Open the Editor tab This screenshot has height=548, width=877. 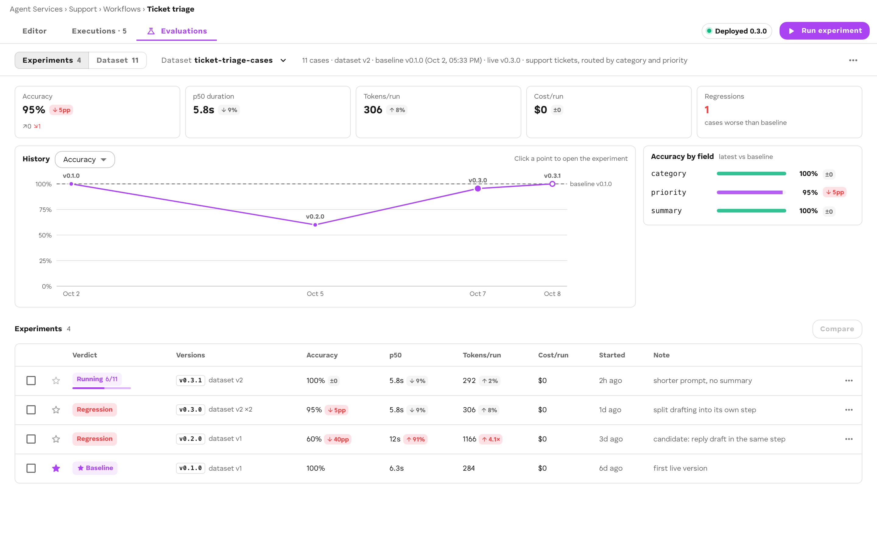pyautogui.click(x=34, y=31)
